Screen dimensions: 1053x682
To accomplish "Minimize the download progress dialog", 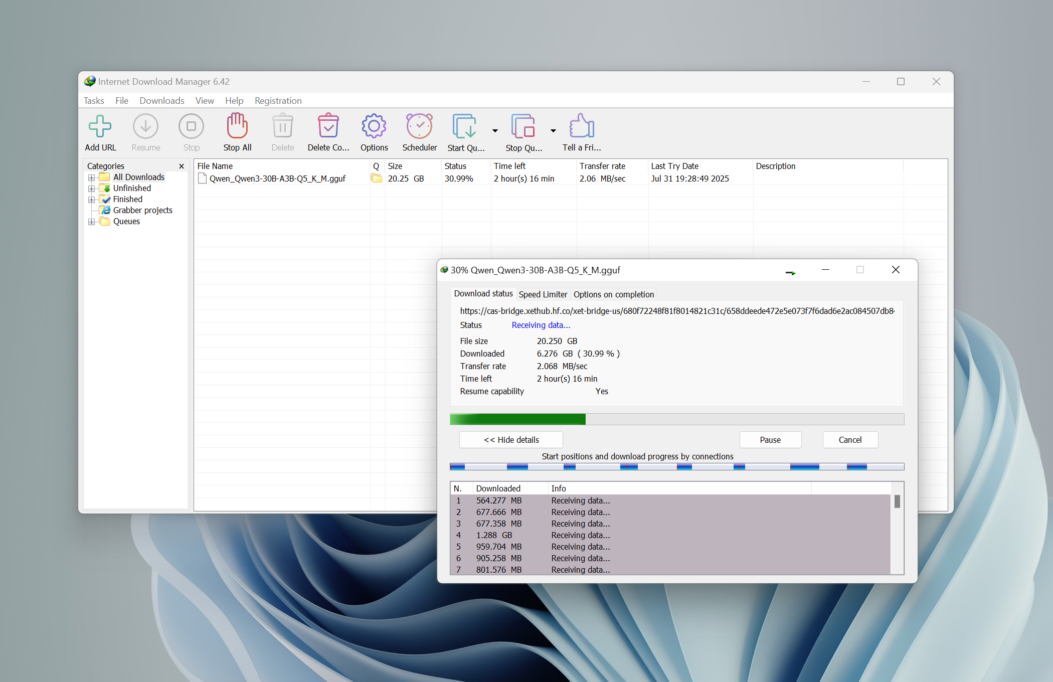I will 825,270.
